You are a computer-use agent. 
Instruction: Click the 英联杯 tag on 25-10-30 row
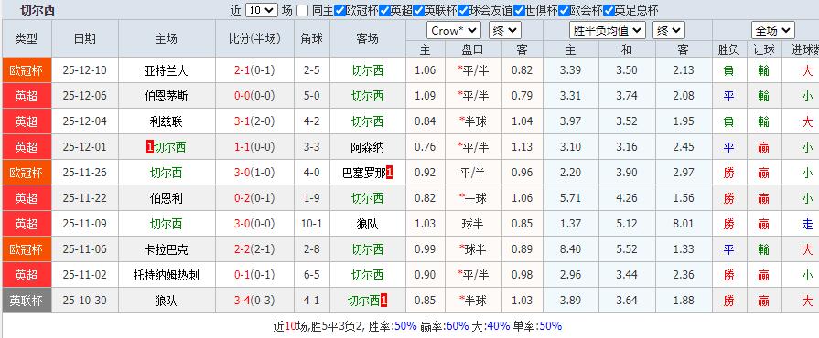coord(27,301)
